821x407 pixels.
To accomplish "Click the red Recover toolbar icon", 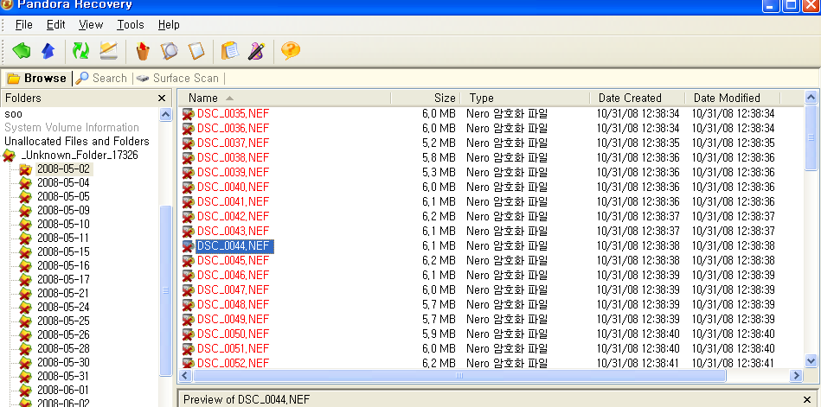I will click(x=143, y=51).
